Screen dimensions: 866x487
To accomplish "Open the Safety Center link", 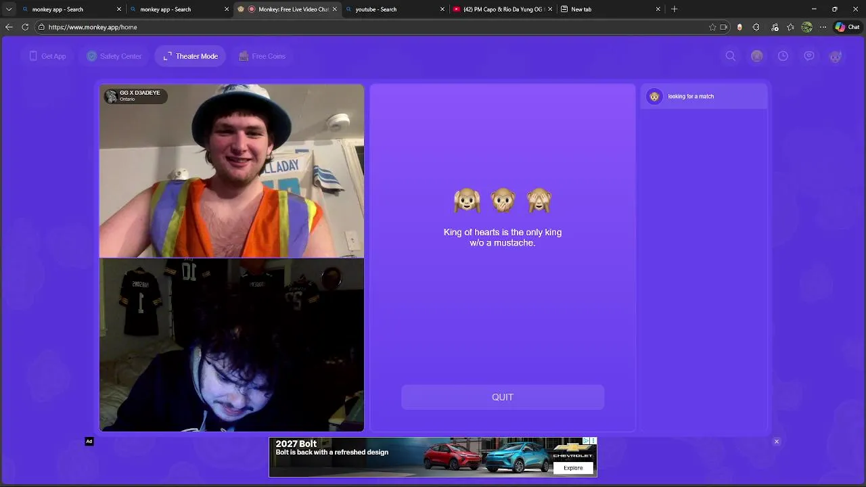I will pos(114,56).
